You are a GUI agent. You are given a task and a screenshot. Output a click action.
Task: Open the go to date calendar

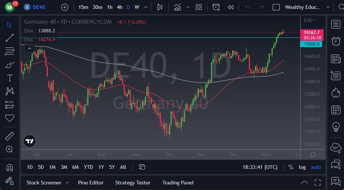tap(142, 167)
